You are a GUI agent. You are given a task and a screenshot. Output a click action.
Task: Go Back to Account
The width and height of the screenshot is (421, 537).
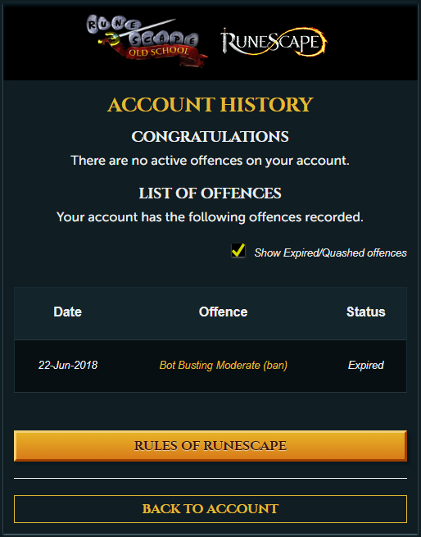coord(210,509)
